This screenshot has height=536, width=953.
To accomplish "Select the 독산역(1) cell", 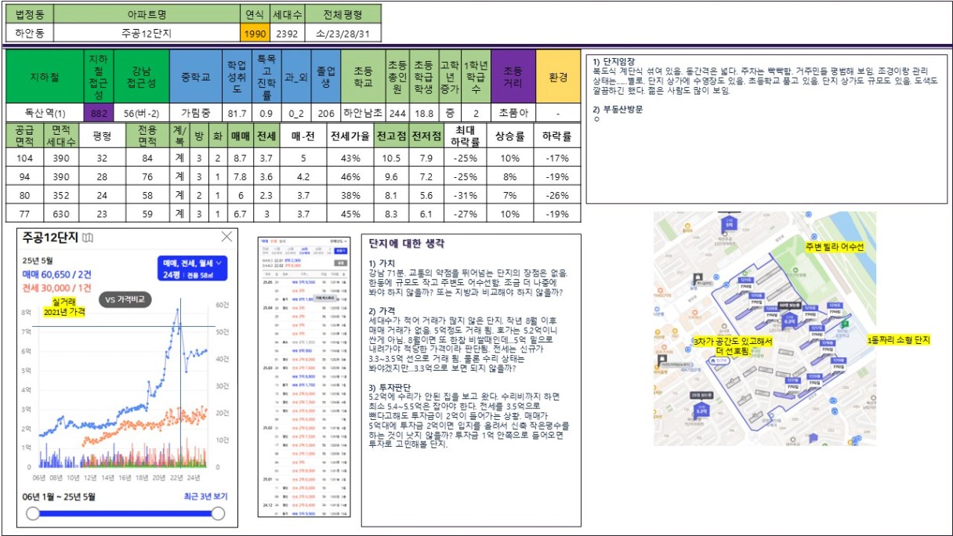I will point(45,114).
